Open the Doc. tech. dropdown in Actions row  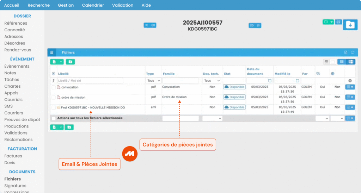click(x=212, y=118)
